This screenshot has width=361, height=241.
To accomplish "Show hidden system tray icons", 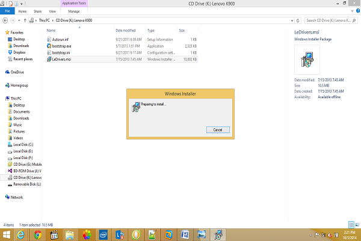I will (310, 235).
